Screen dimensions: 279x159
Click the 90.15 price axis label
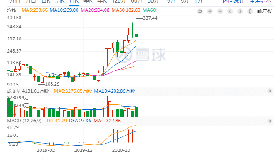(x=13, y=85)
